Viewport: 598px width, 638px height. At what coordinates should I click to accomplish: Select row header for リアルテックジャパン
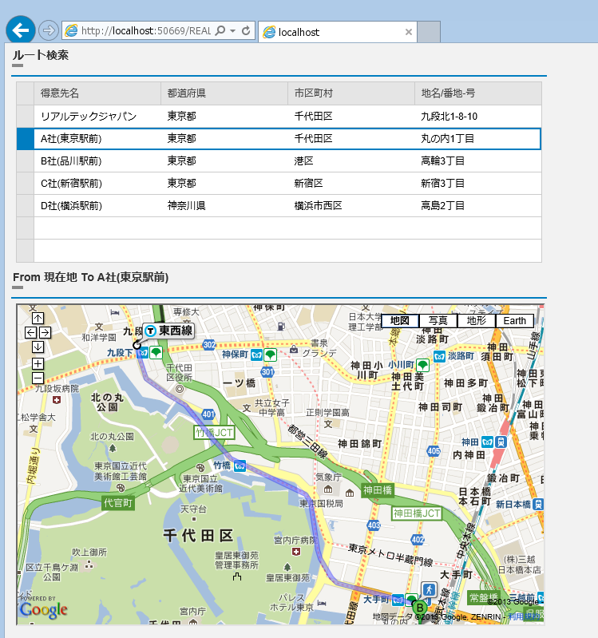coord(26,117)
